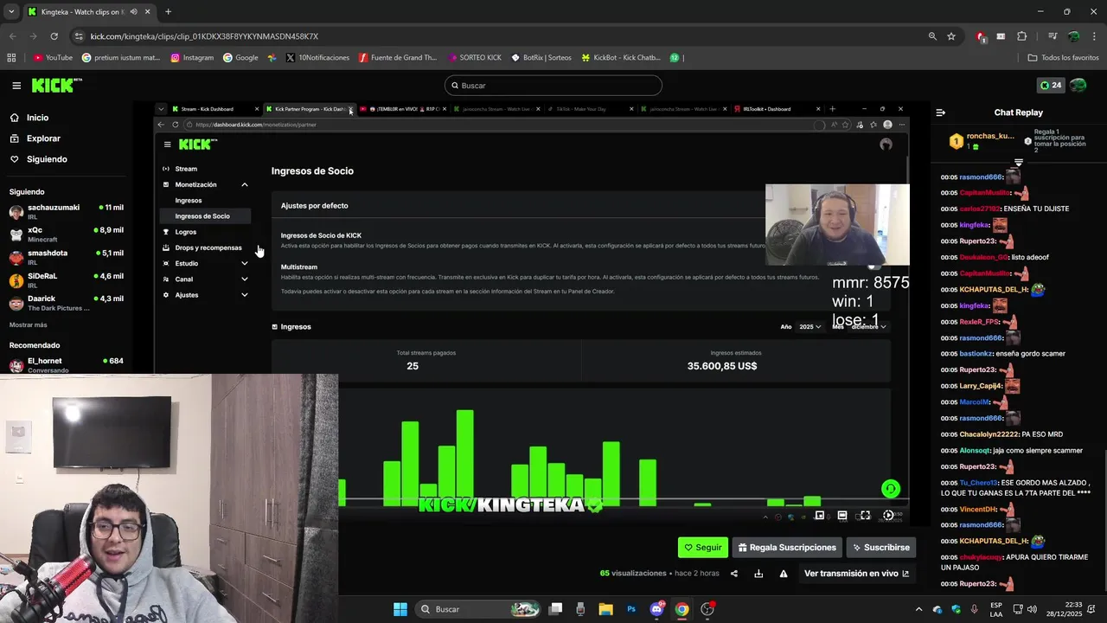This screenshot has height=623, width=1107.
Task: Share the clip via share icon
Action: [734, 574]
